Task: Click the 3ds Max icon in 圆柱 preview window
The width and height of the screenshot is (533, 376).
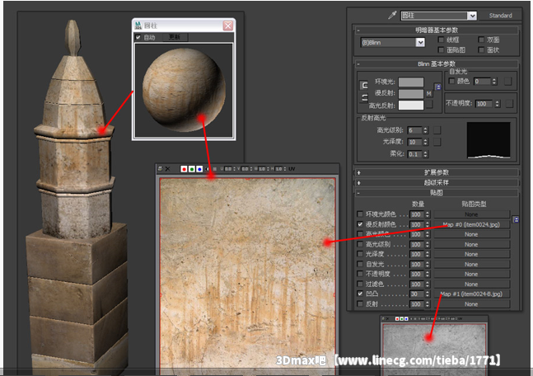Action: click(x=138, y=26)
